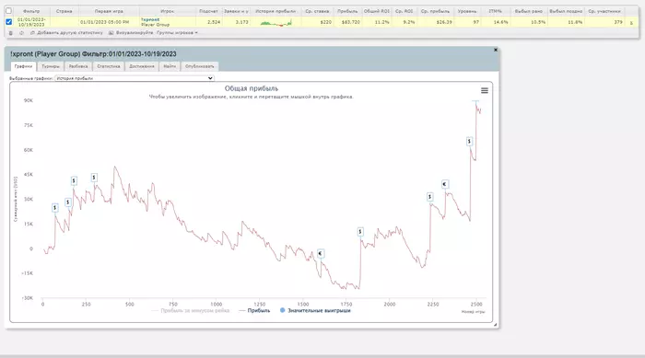
Task: Open the !xpront player name link
Action: click(150, 19)
